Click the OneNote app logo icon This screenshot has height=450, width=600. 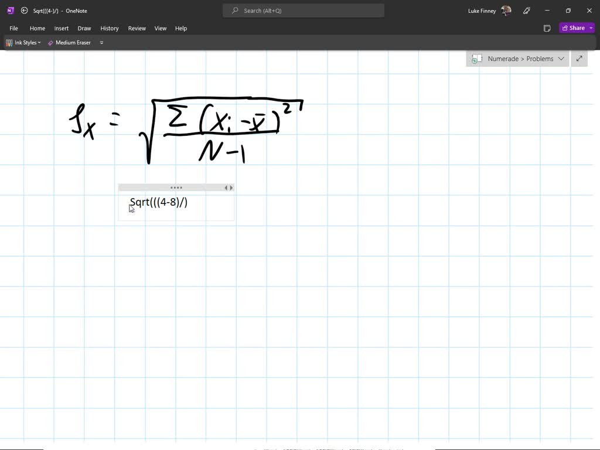click(10, 11)
